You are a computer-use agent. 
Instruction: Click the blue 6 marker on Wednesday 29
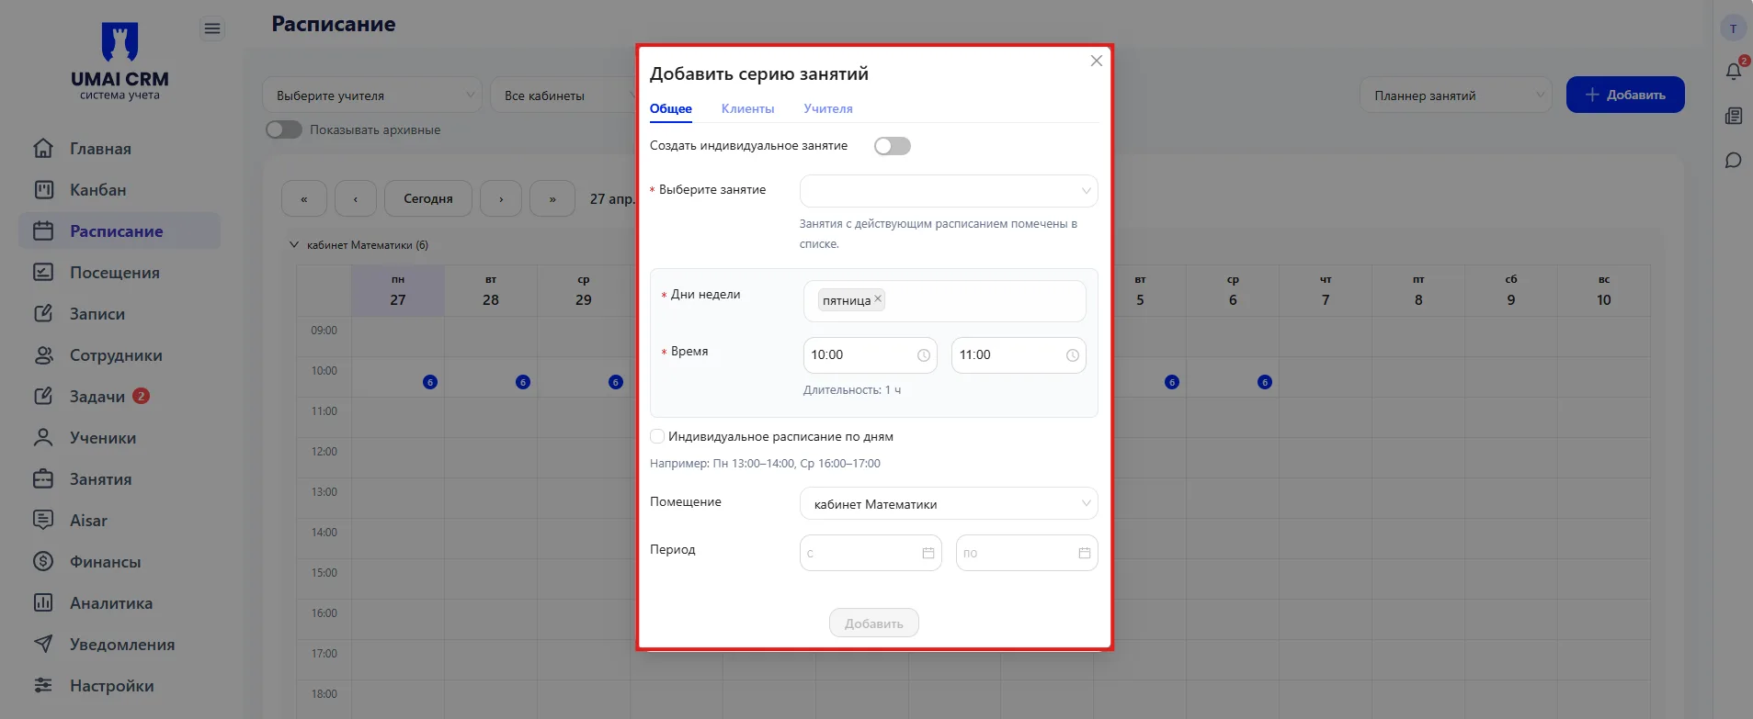tap(616, 382)
